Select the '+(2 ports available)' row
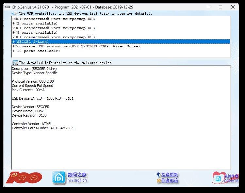The image size is (245, 193). point(121,23)
